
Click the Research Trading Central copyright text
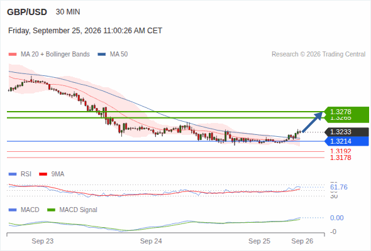[x=318, y=55]
